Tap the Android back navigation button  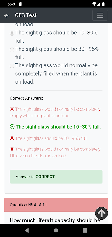point(27,230)
